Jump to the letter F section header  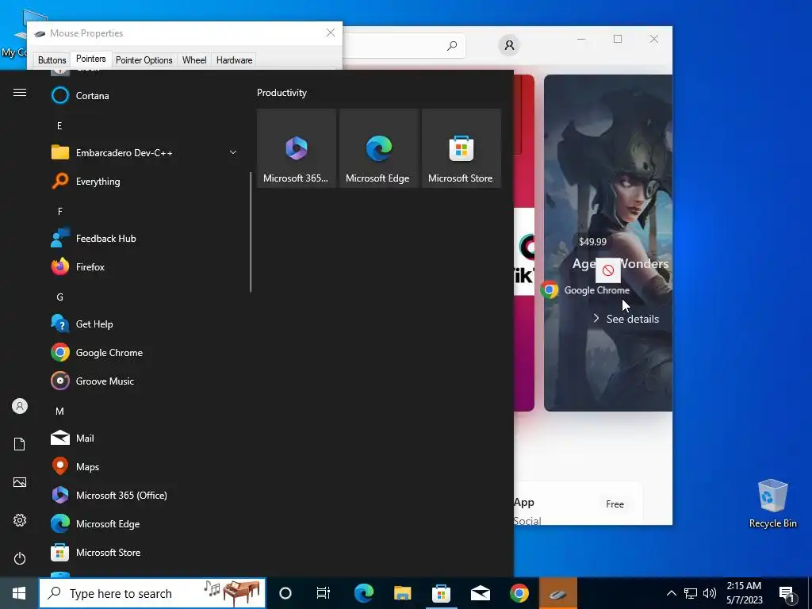59,211
